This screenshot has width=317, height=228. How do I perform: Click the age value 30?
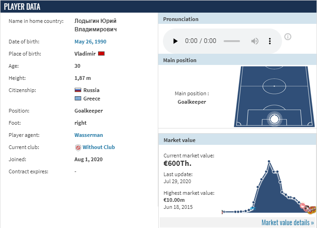[77, 66]
